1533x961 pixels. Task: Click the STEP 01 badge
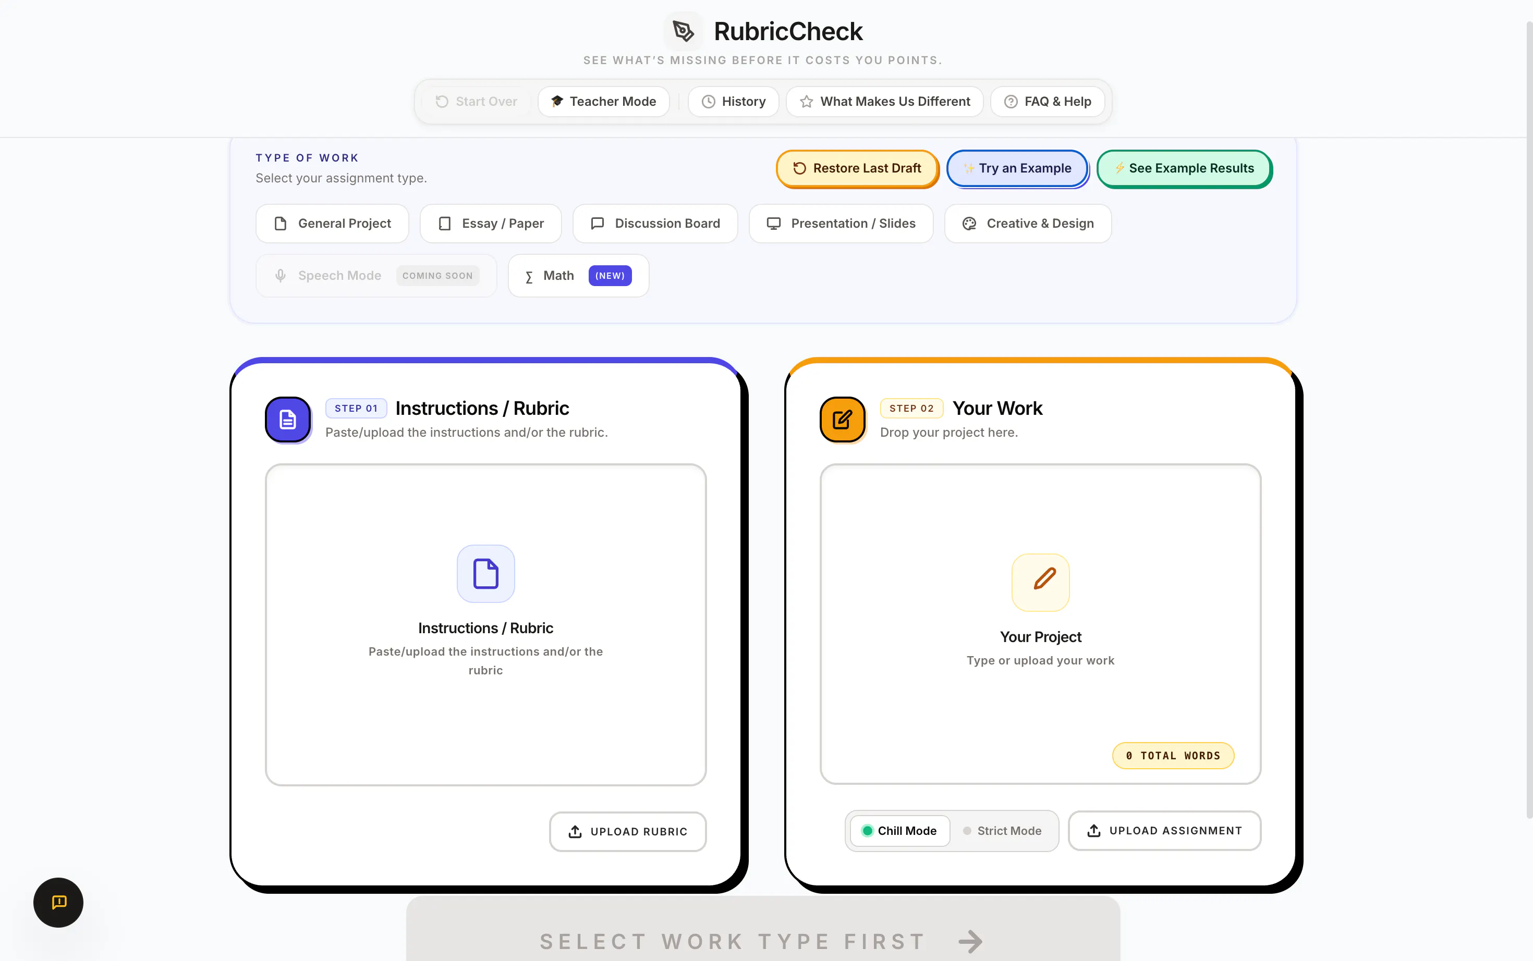(356, 408)
